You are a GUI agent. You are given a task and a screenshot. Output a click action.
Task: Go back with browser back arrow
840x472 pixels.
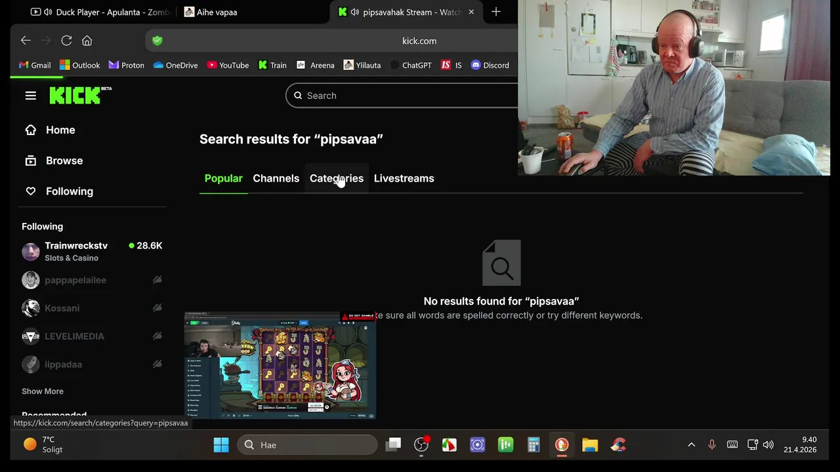point(26,41)
